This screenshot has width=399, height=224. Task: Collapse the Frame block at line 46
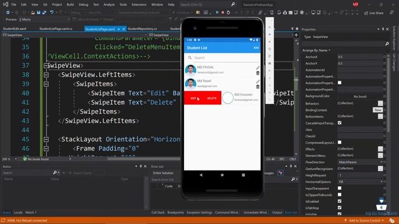click(x=46, y=149)
